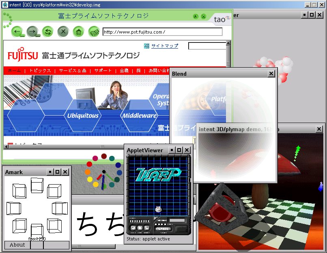Open the サービス＆品 menu item
327x253 pixels.
click(x=73, y=71)
